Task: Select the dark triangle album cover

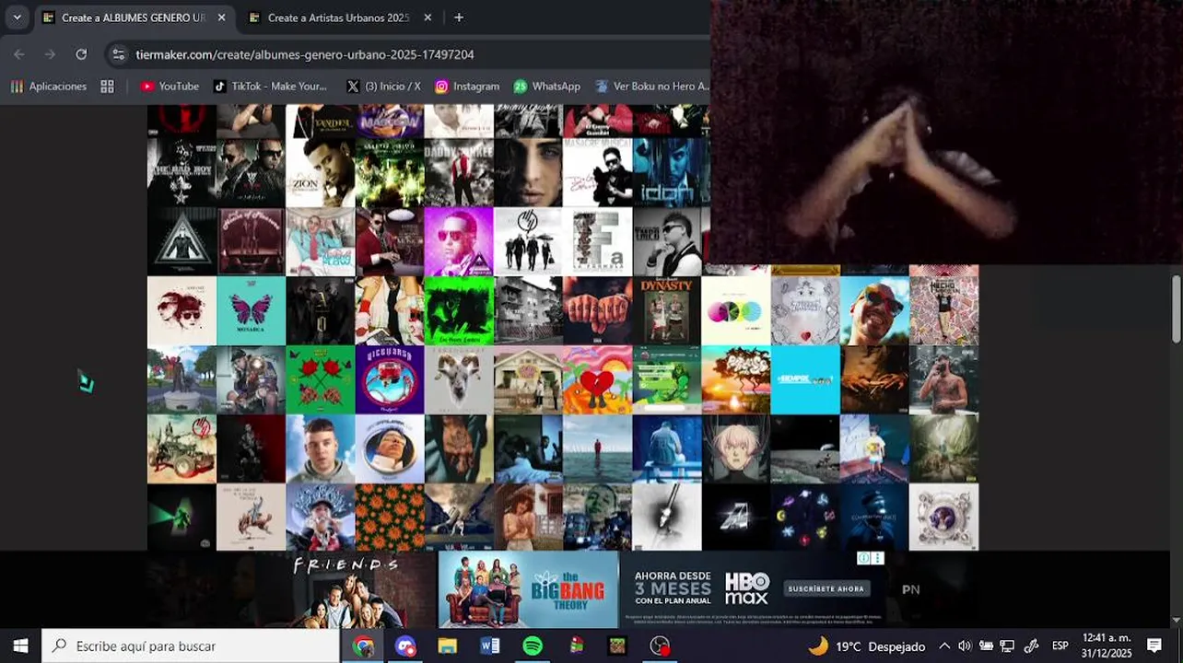Action: point(182,241)
